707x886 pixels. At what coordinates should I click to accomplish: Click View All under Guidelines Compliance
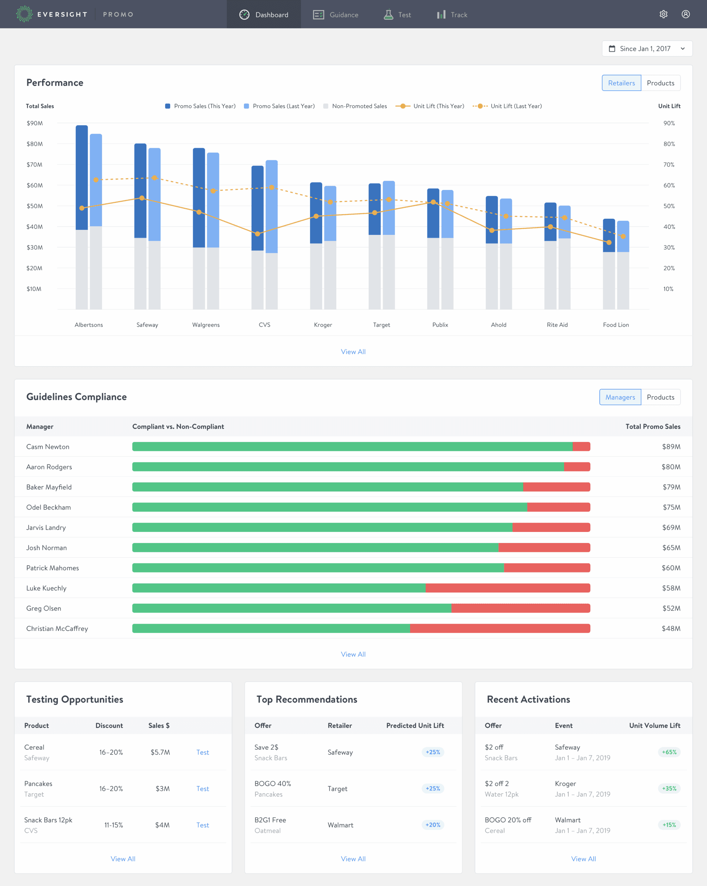(x=353, y=654)
